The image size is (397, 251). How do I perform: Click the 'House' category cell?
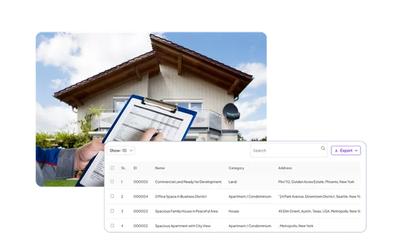tap(234, 211)
